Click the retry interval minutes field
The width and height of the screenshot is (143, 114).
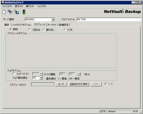pos(72,74)
